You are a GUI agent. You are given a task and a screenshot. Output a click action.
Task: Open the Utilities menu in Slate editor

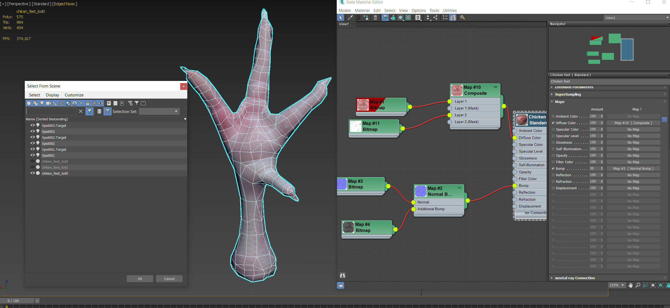pyautogui.click(x=449, y=11)
